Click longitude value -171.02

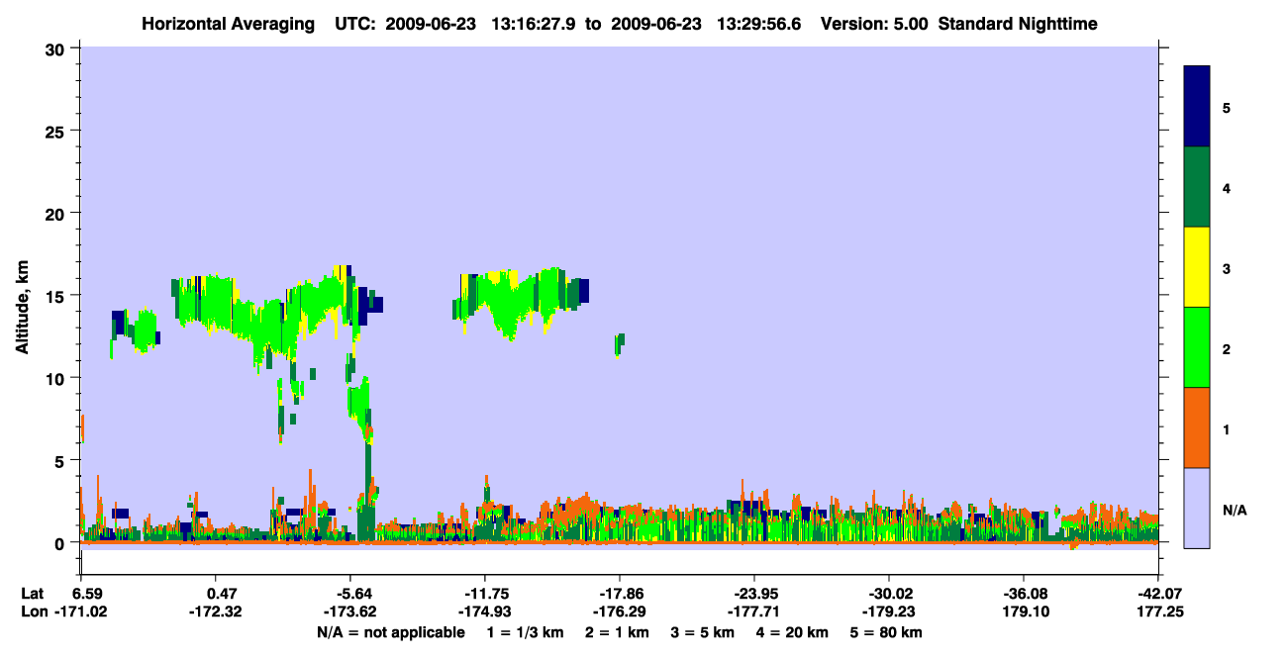(x=81, y=612)
